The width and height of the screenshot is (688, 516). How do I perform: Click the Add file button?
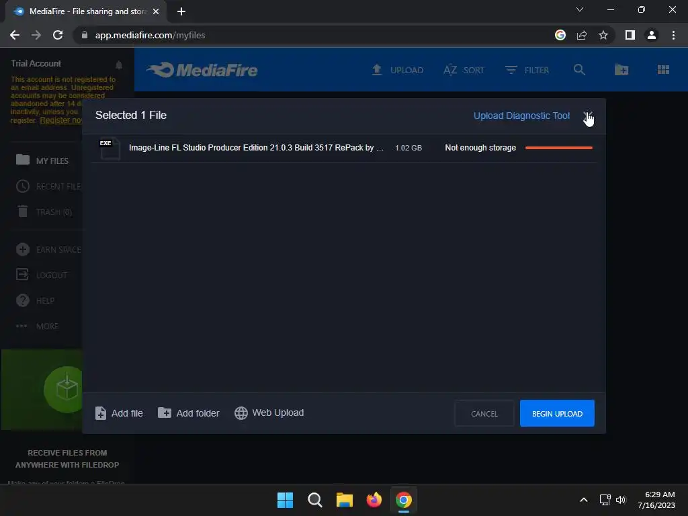pyautogui.click(x=119, y=413)
